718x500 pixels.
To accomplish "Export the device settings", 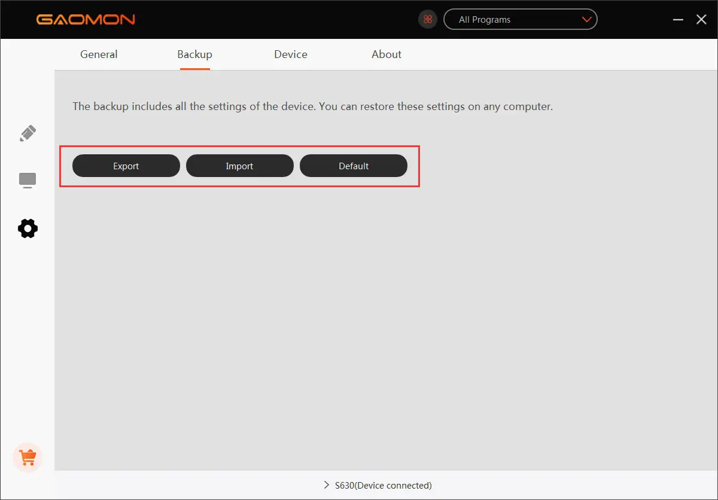I will pyautogui.click(x=126, y=166).
